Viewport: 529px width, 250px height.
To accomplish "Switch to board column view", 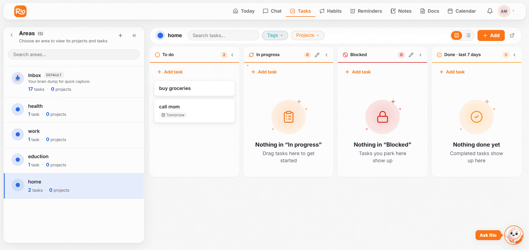I will (457, 35).
